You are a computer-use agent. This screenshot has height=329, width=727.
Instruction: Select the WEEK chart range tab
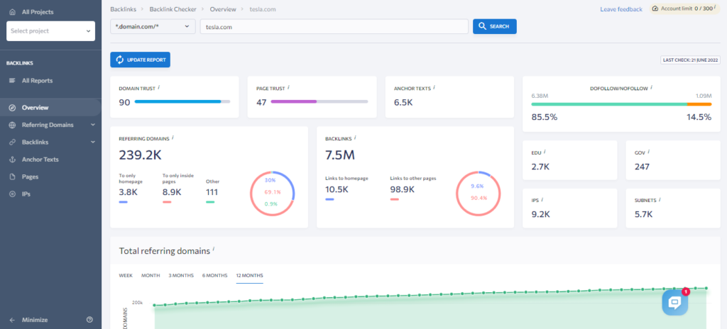126,275
